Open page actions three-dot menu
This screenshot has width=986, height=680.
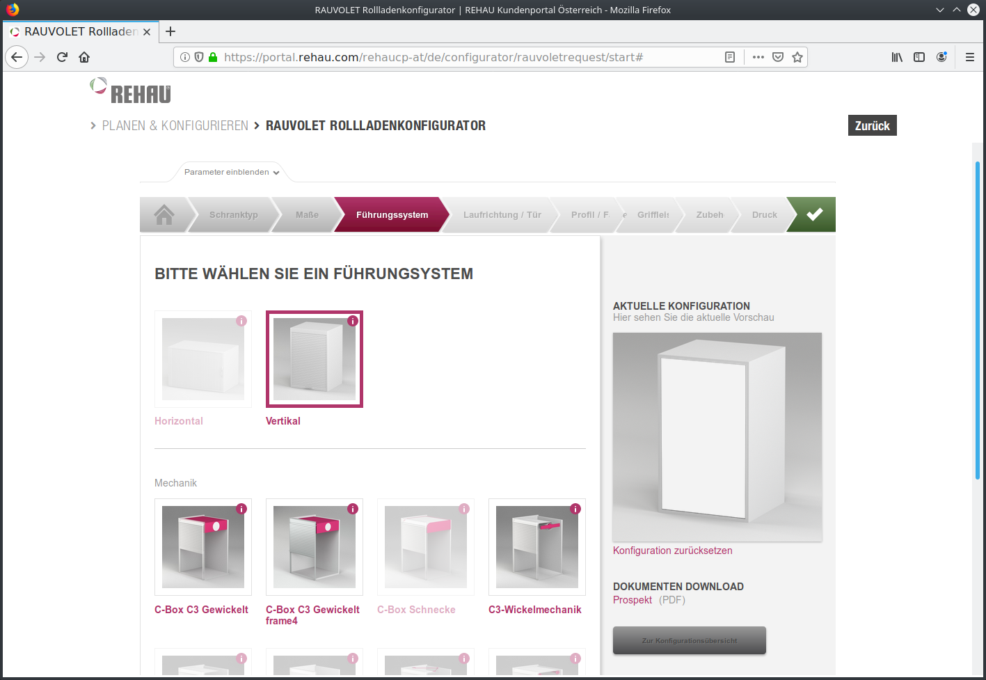pyautogui.click(x=758, y=57)
